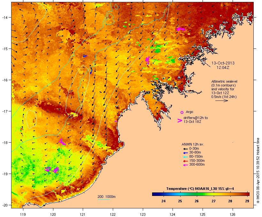Click the red 150-300m legend arrow
This screenshot has height=217, width=262.
(185, 161)
